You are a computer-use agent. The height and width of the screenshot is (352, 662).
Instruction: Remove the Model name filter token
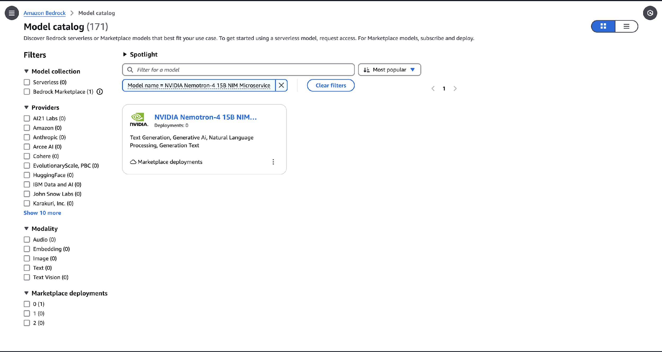pos(281,85)
